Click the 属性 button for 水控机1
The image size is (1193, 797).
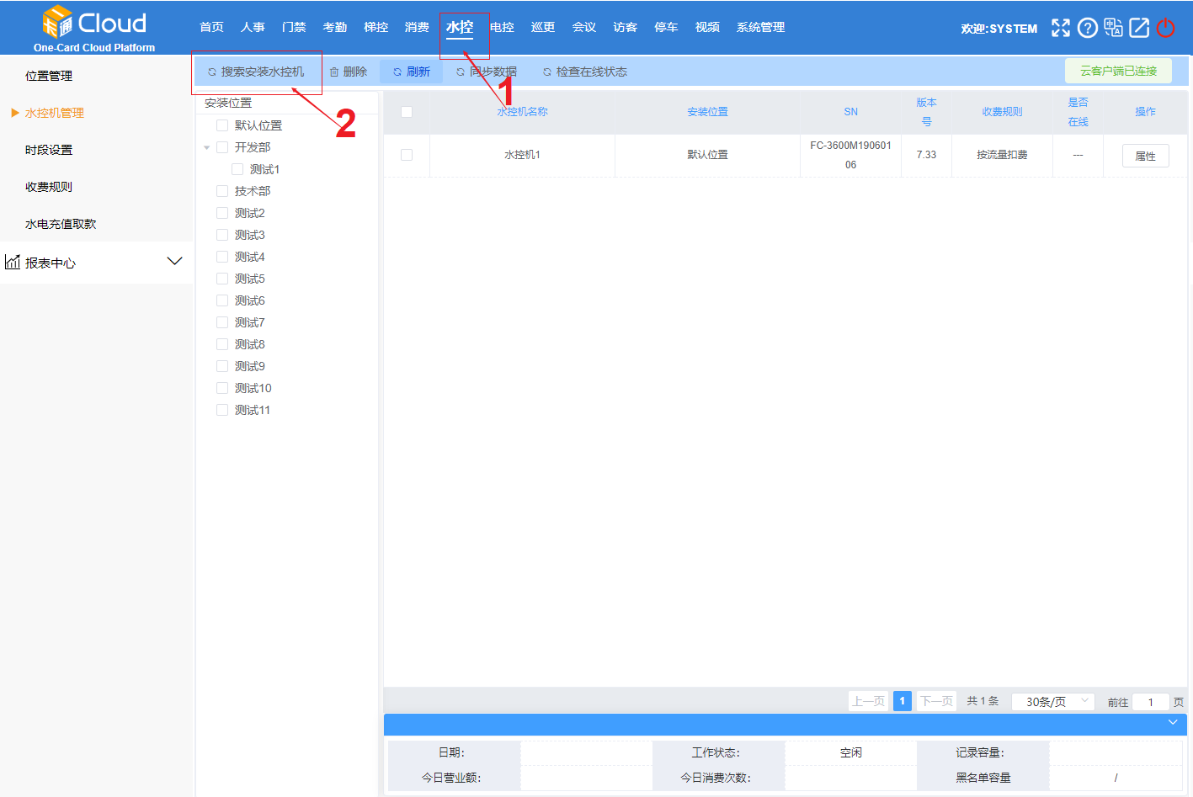tap(1145, 156)
